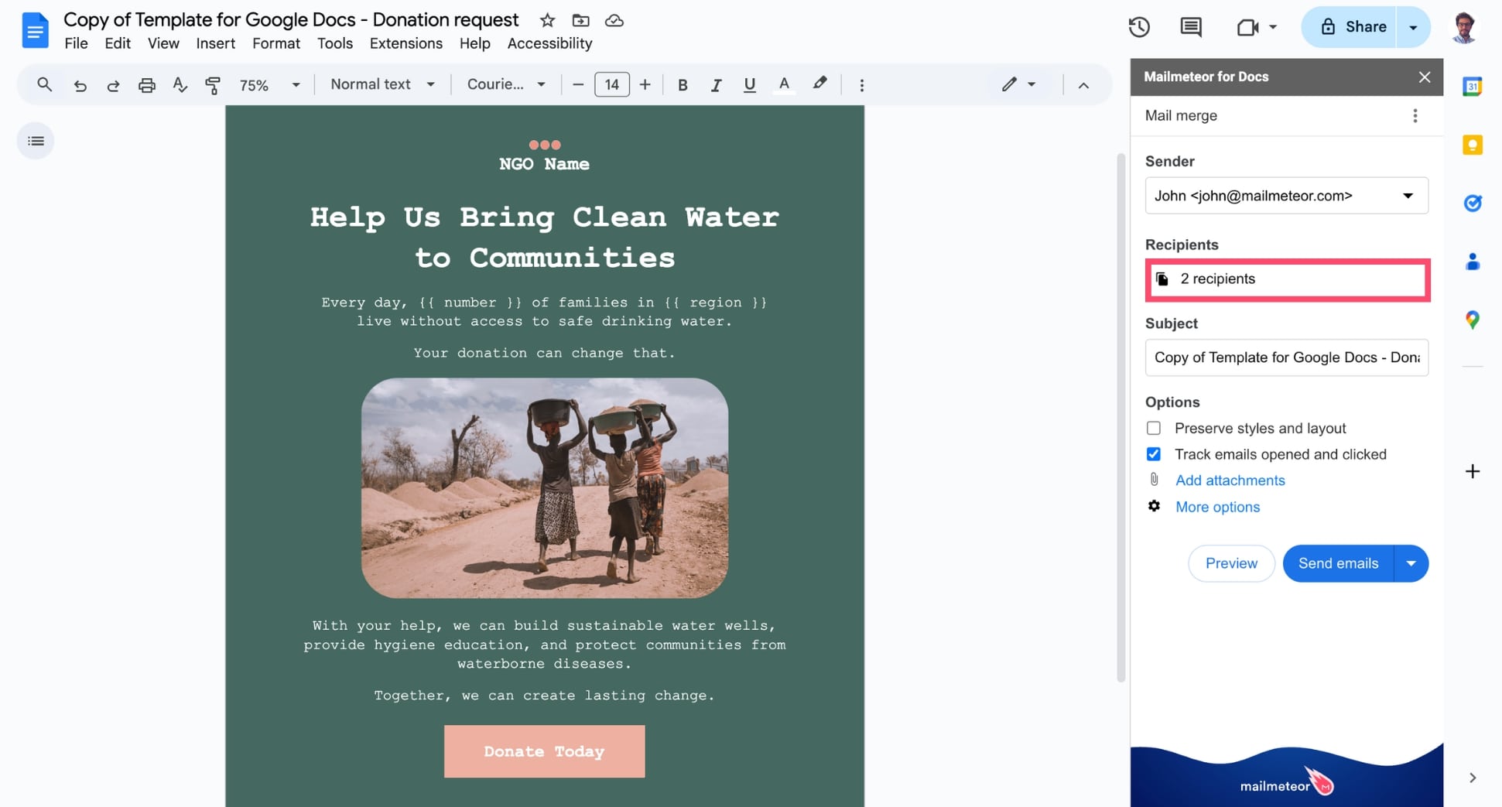Open Spelling and grammar check
The width and height of the screenshot is (1502, 807).
pos(180,84)
